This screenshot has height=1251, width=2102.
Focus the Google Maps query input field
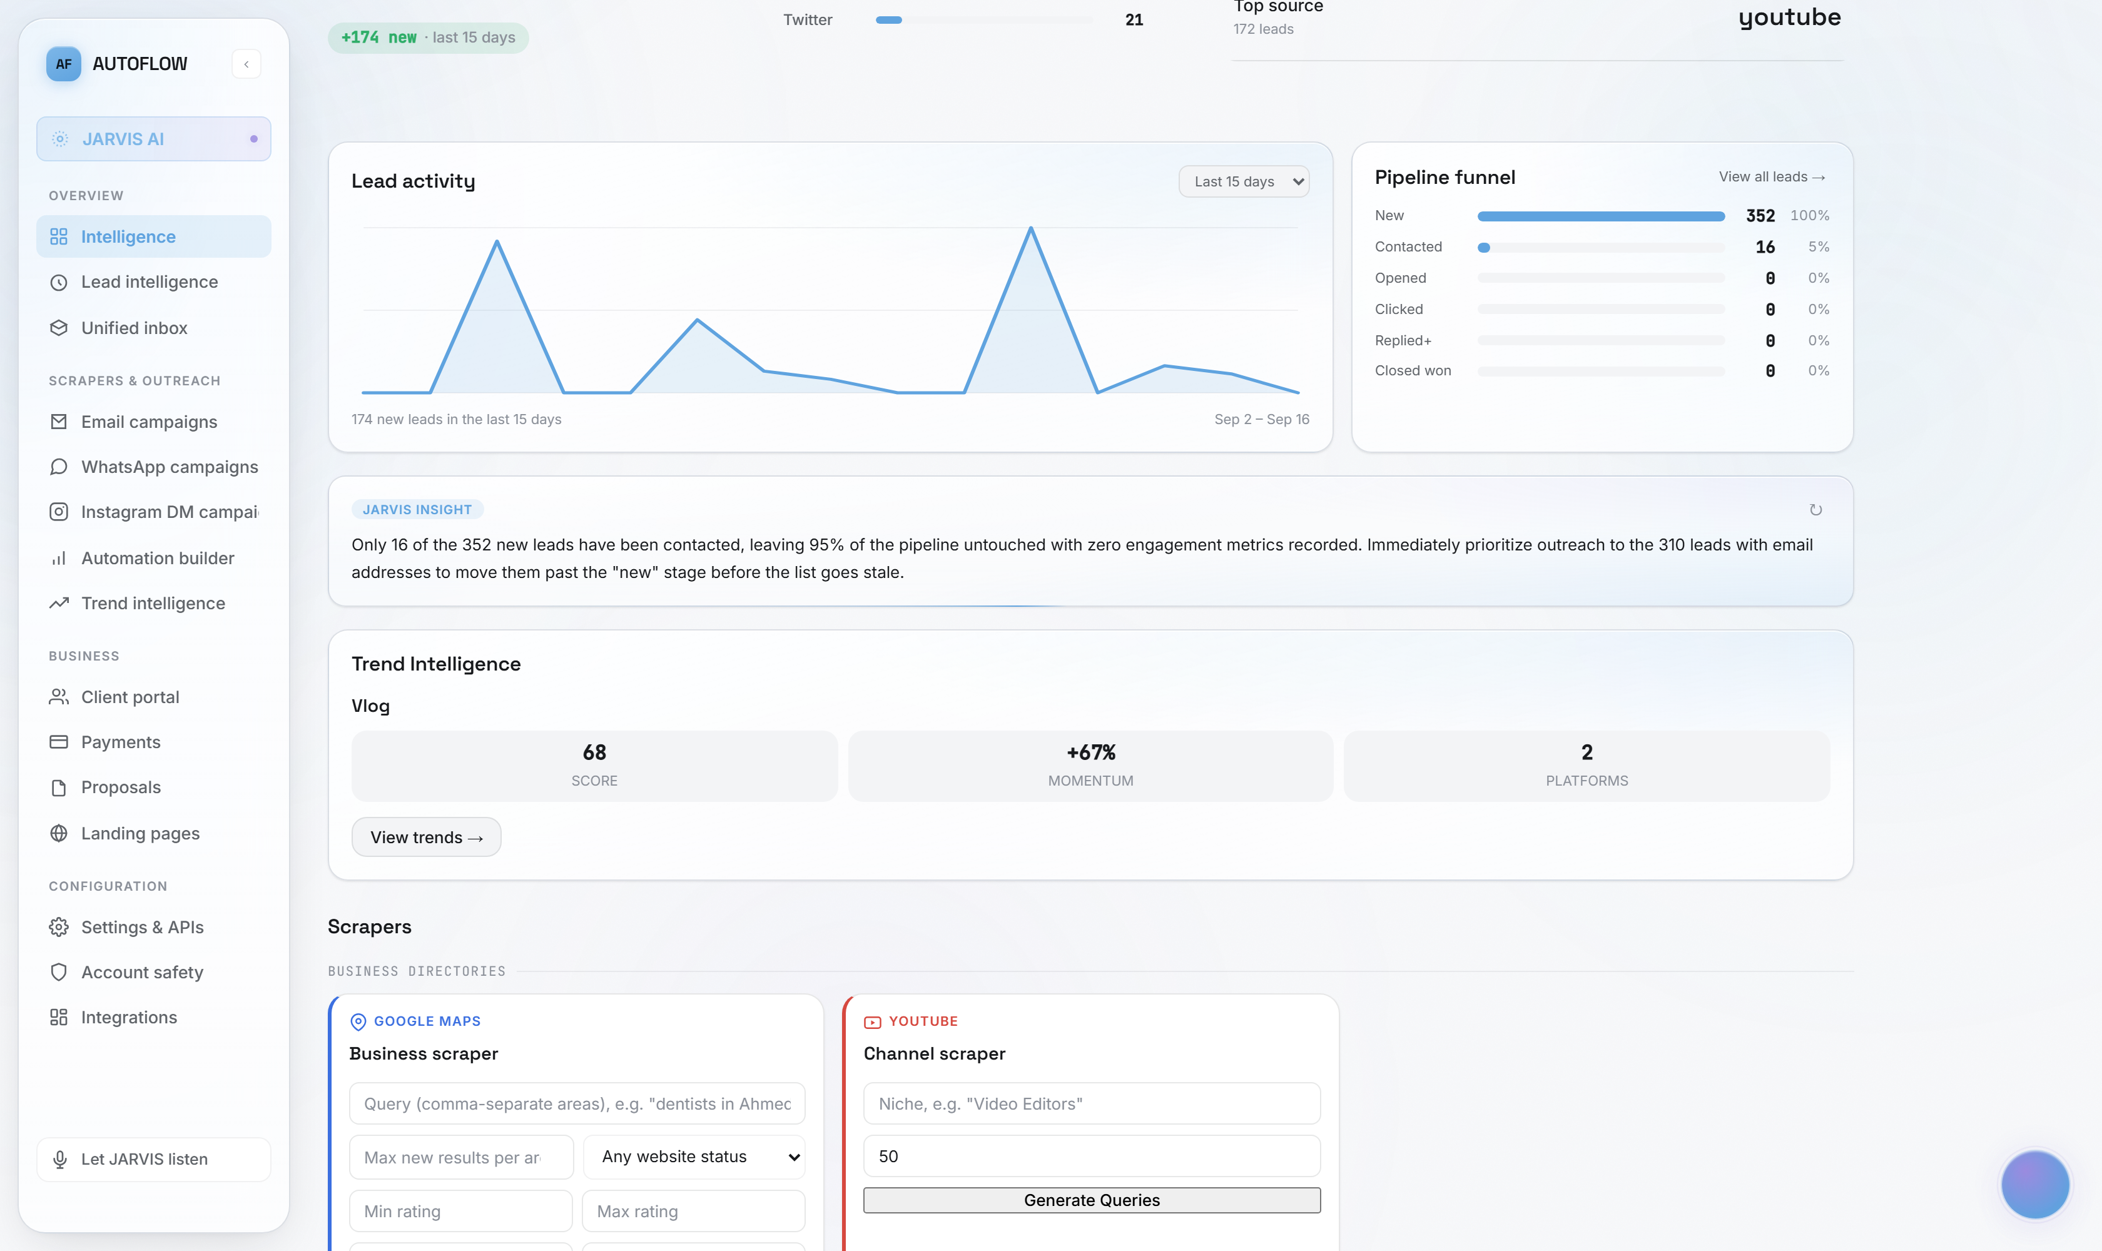[x=577, y=1103]
